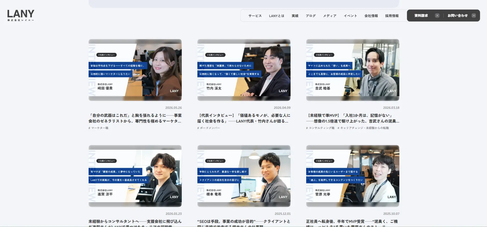
Task: Open the 進賀 涼平 interview thumbnail
Action: [135, 176]
